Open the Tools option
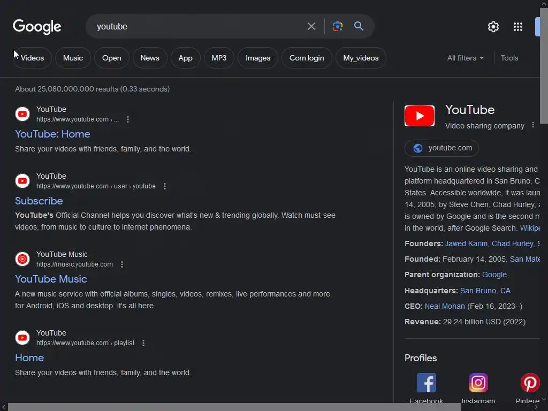Viewport: 548px width, 411px height. tap(509, 58)
